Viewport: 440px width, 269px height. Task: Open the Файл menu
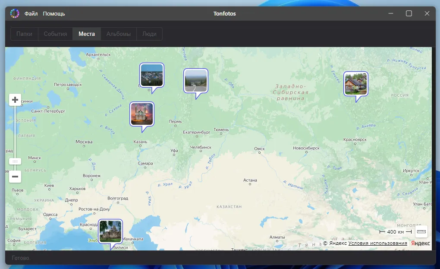[31, 14]
